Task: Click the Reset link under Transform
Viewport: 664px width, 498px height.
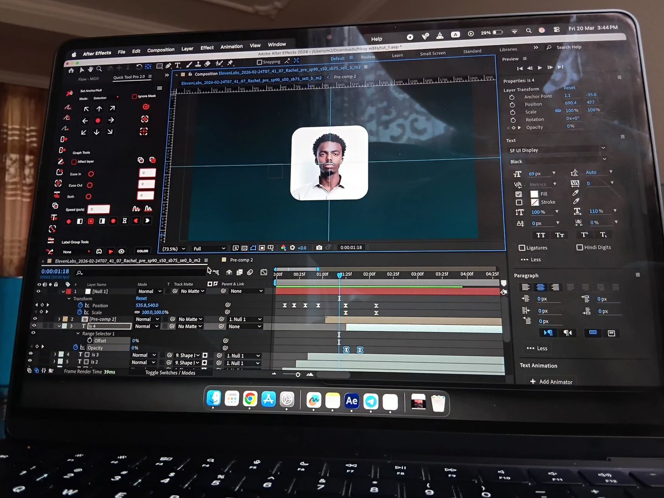Action: point(142,298)
